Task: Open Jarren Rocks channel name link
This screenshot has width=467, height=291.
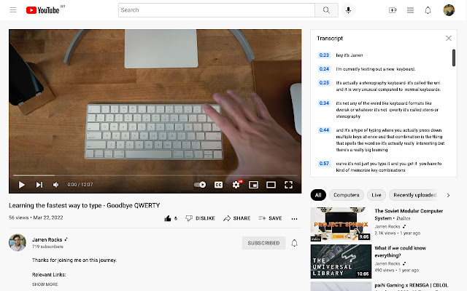Action: point(47,239)
